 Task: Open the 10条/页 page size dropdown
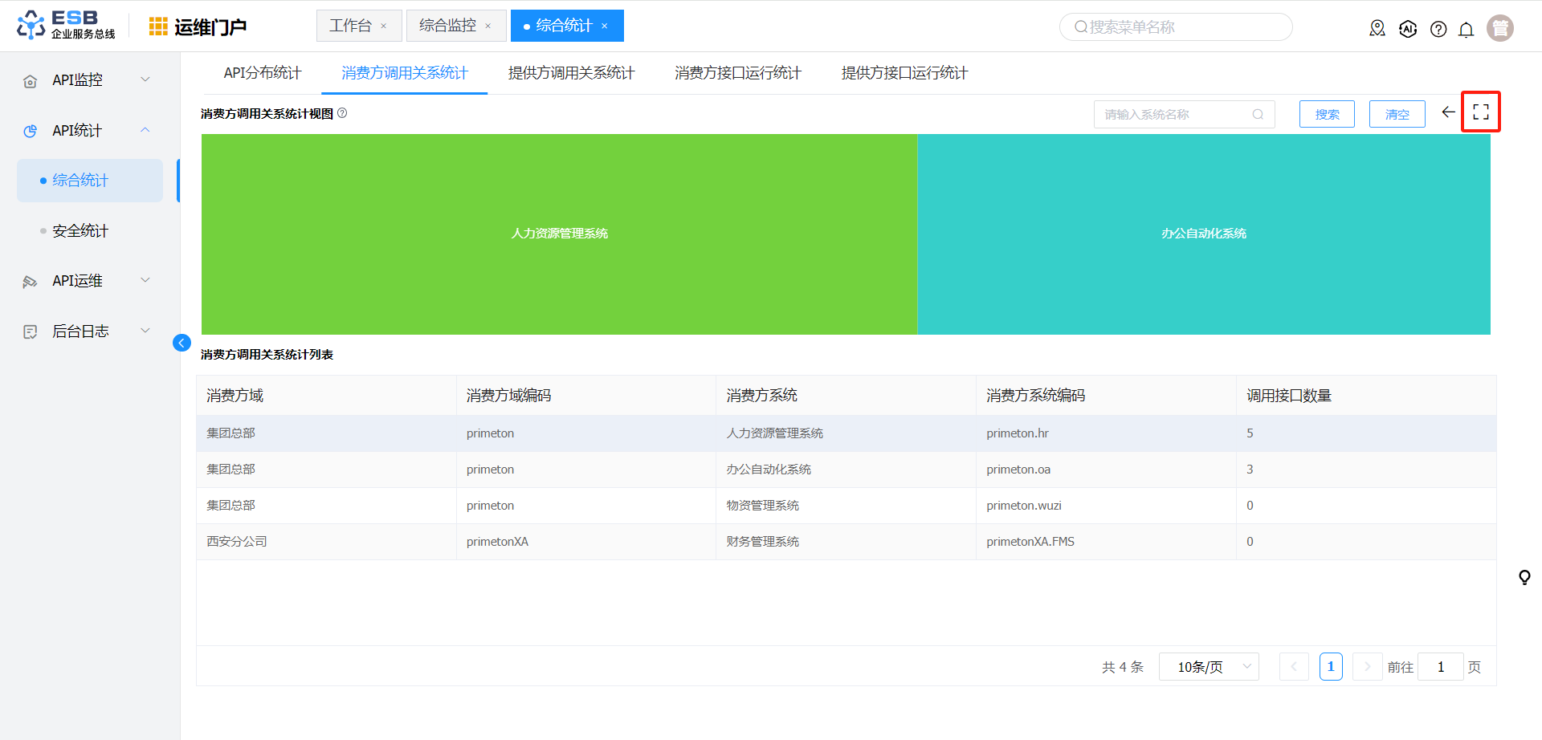1209,667
